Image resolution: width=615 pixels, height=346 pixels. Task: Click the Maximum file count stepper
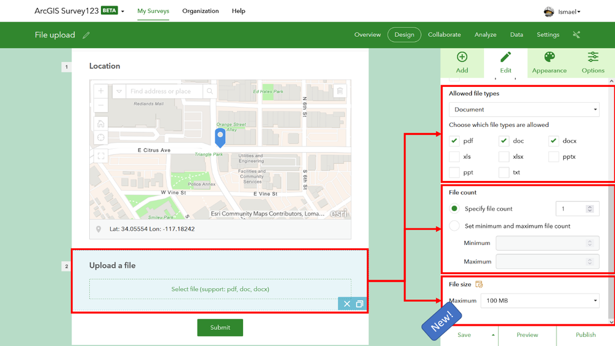click(x=590, y=261)
